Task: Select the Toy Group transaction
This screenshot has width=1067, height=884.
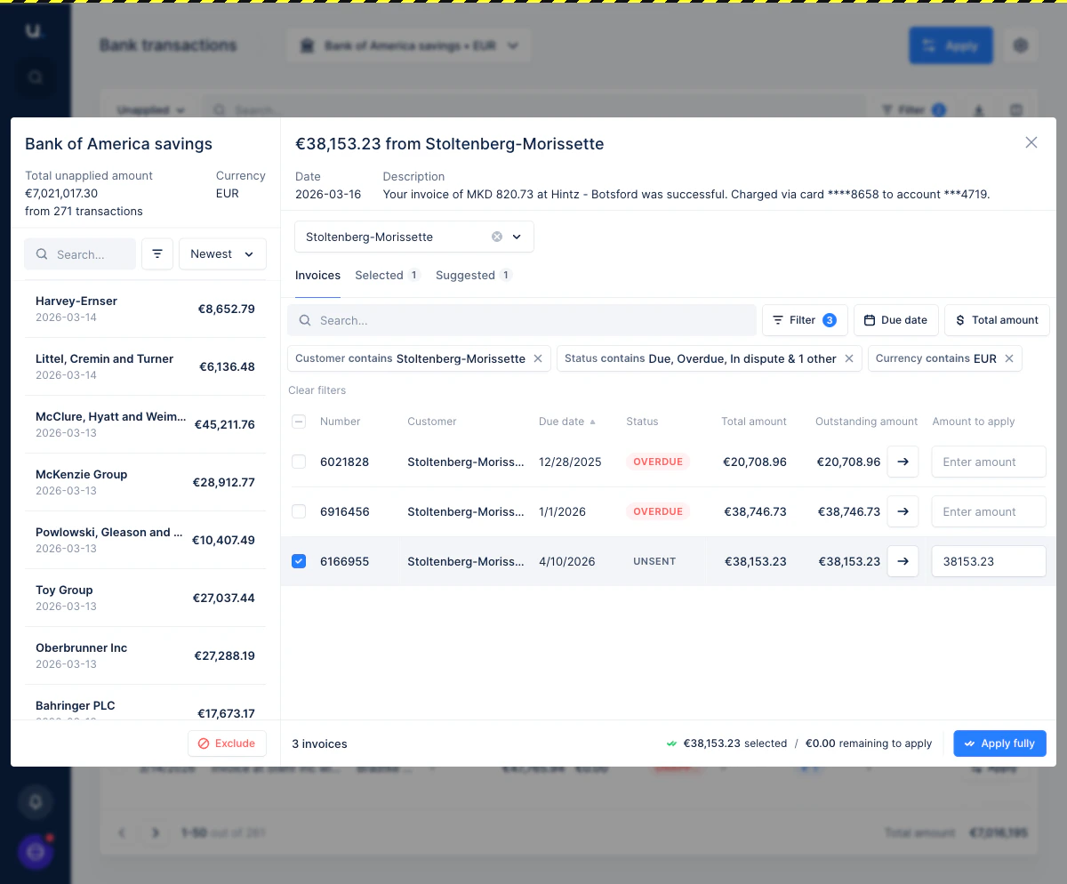Action: [x=145, y=598]
